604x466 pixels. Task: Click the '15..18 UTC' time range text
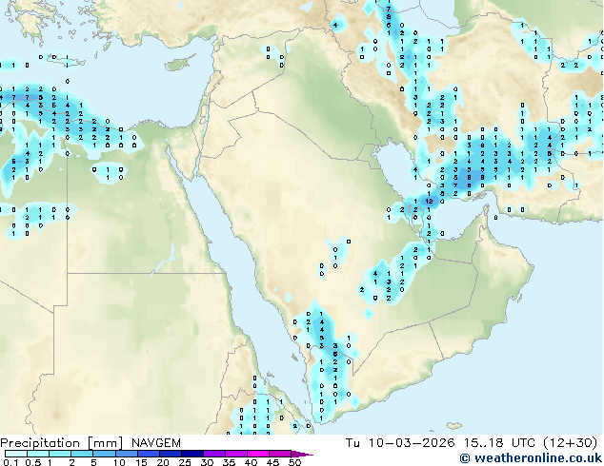(x=499, y=443)
